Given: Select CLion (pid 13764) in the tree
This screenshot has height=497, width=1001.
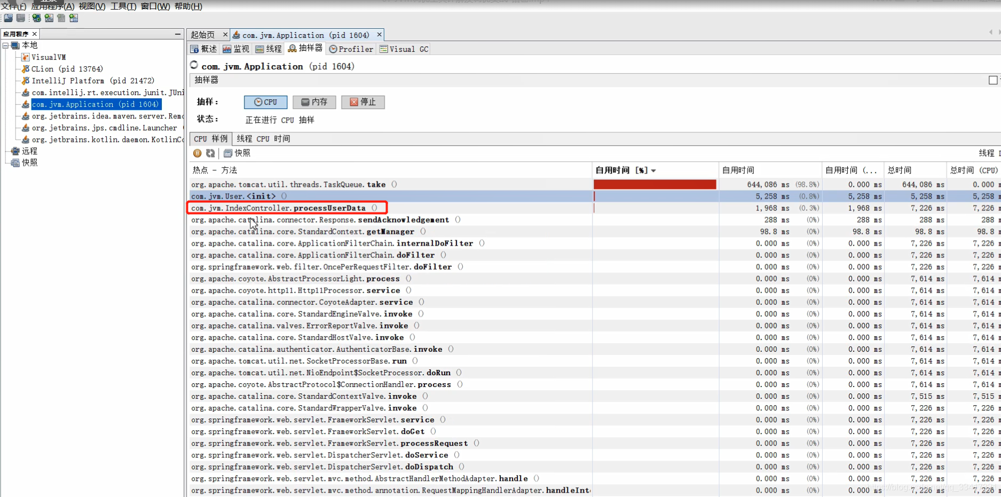Looking at the screenshot, I should coord(67,69).
